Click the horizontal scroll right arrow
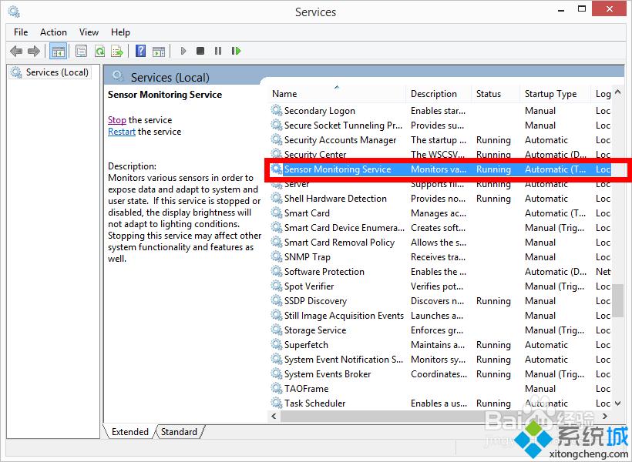The image size is (632, 462). coord(604,416)
